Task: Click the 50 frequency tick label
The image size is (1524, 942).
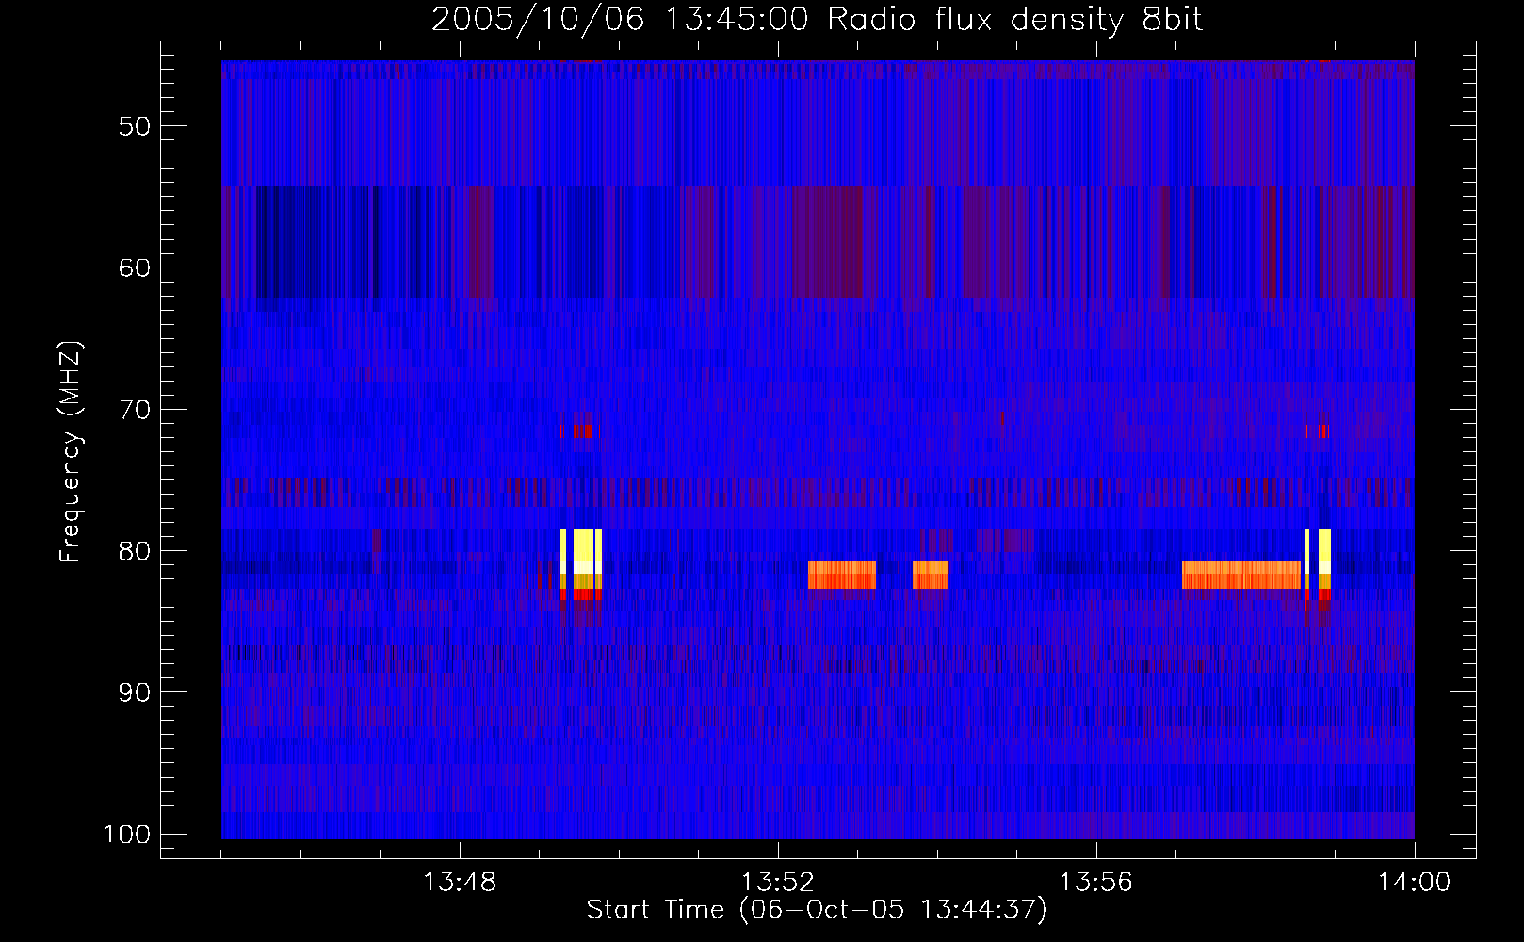Action: coord(135,126)
